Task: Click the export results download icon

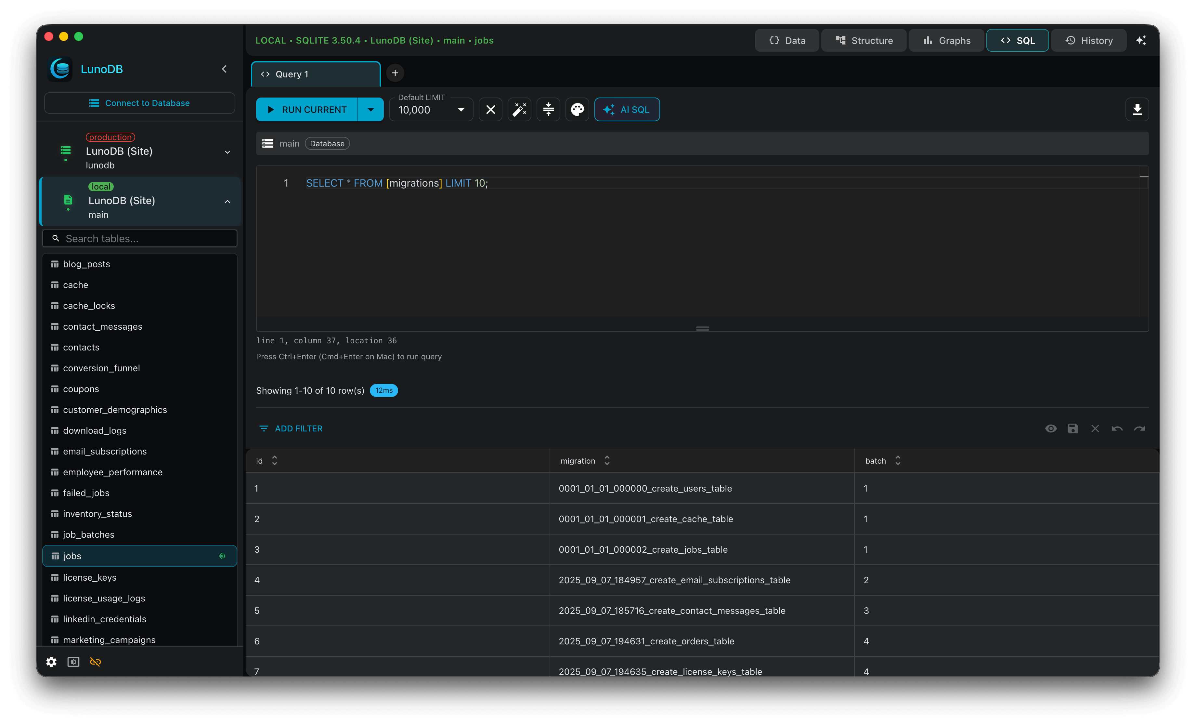Action: pos(1137,109)
